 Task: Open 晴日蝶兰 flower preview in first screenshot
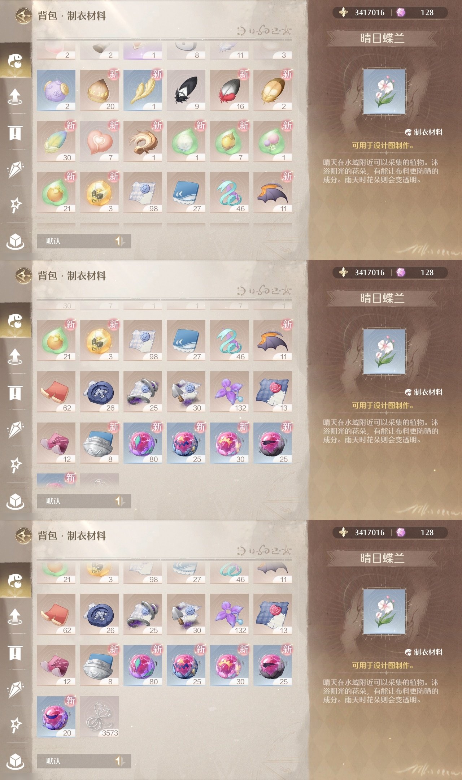tap(384, 92)
